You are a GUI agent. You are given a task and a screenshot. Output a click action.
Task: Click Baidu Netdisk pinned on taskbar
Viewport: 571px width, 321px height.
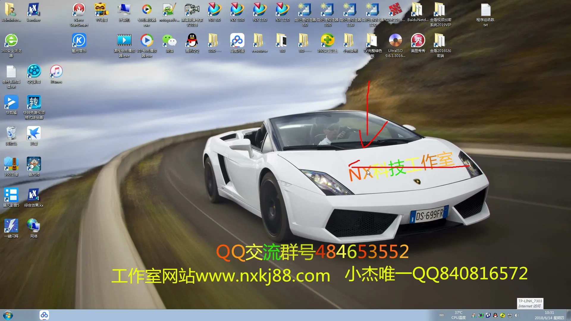point(44,315)
